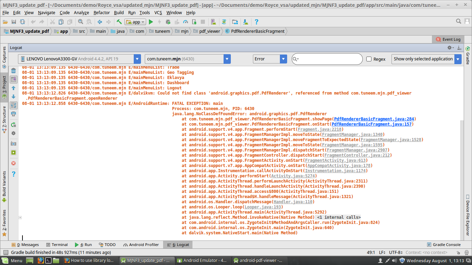Enable the Regex checkbox
472x265 pixels.
click(x=369, y=59)
